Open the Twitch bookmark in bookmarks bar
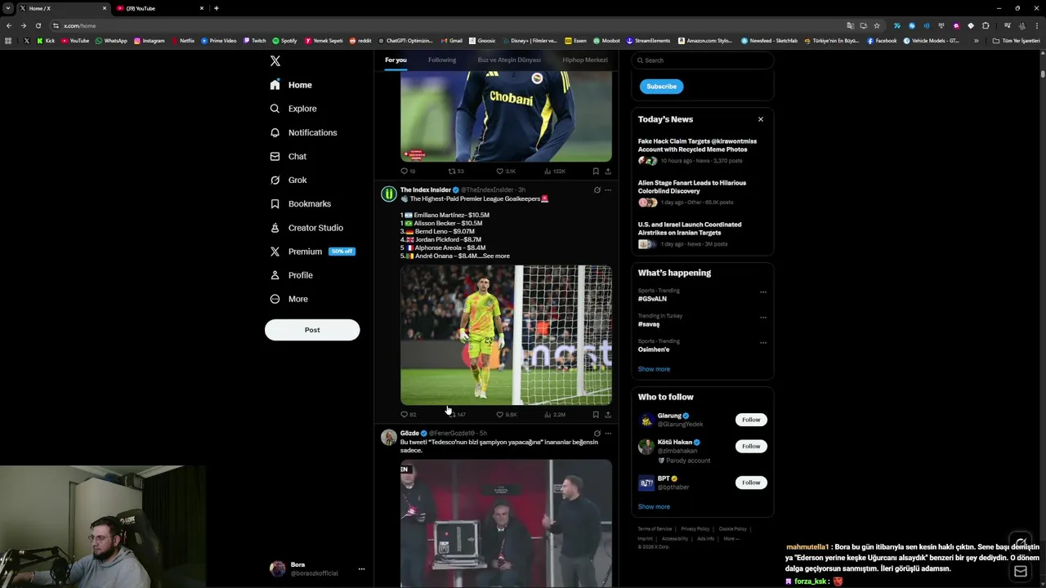Screen dimensions: 1046x588 tap(255, 41)
